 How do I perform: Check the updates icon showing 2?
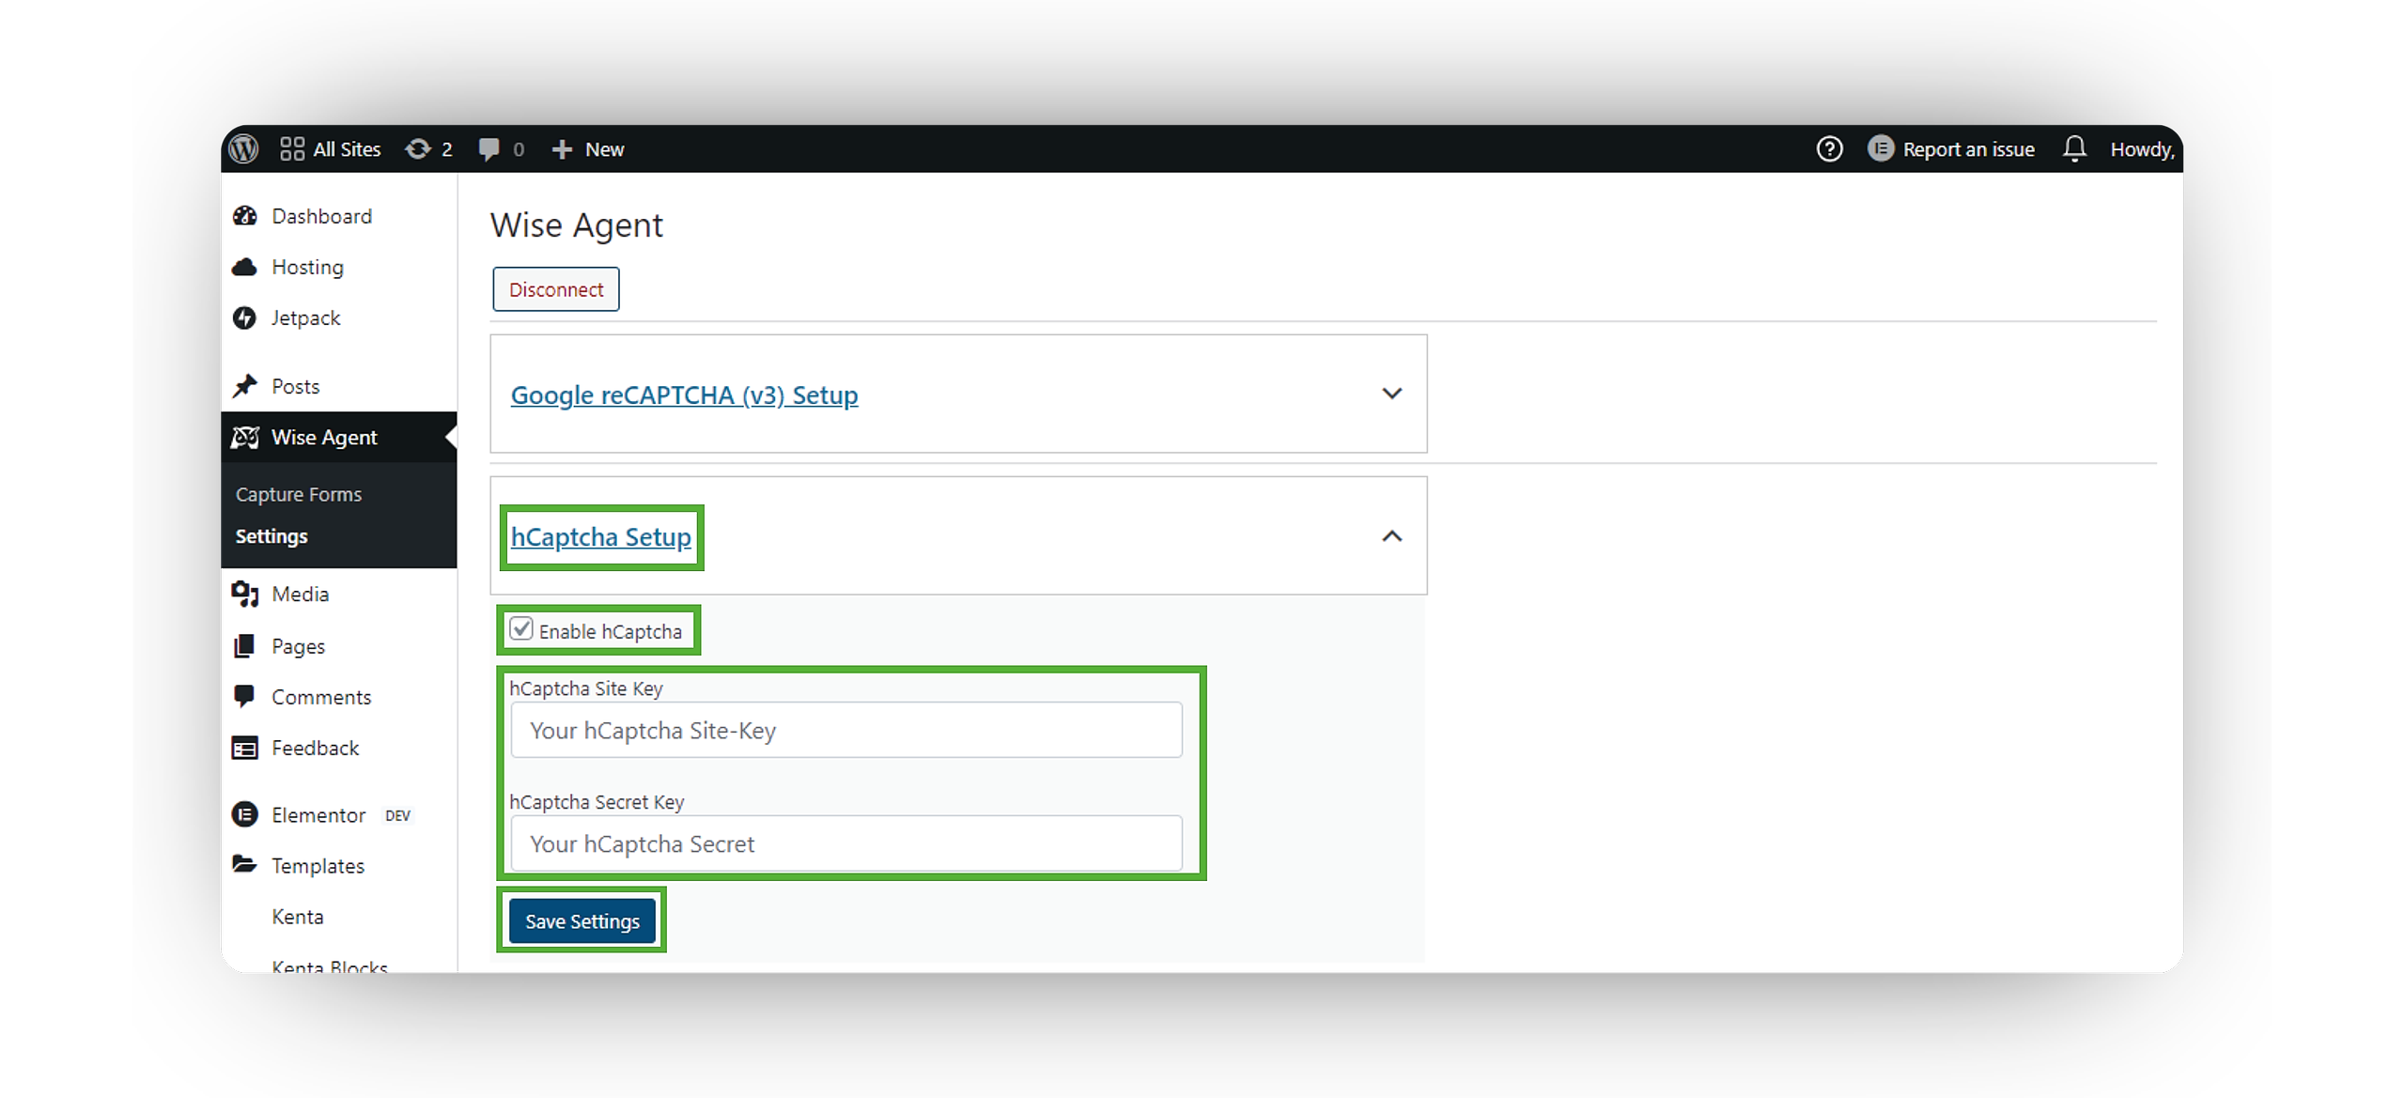point(418,148)
